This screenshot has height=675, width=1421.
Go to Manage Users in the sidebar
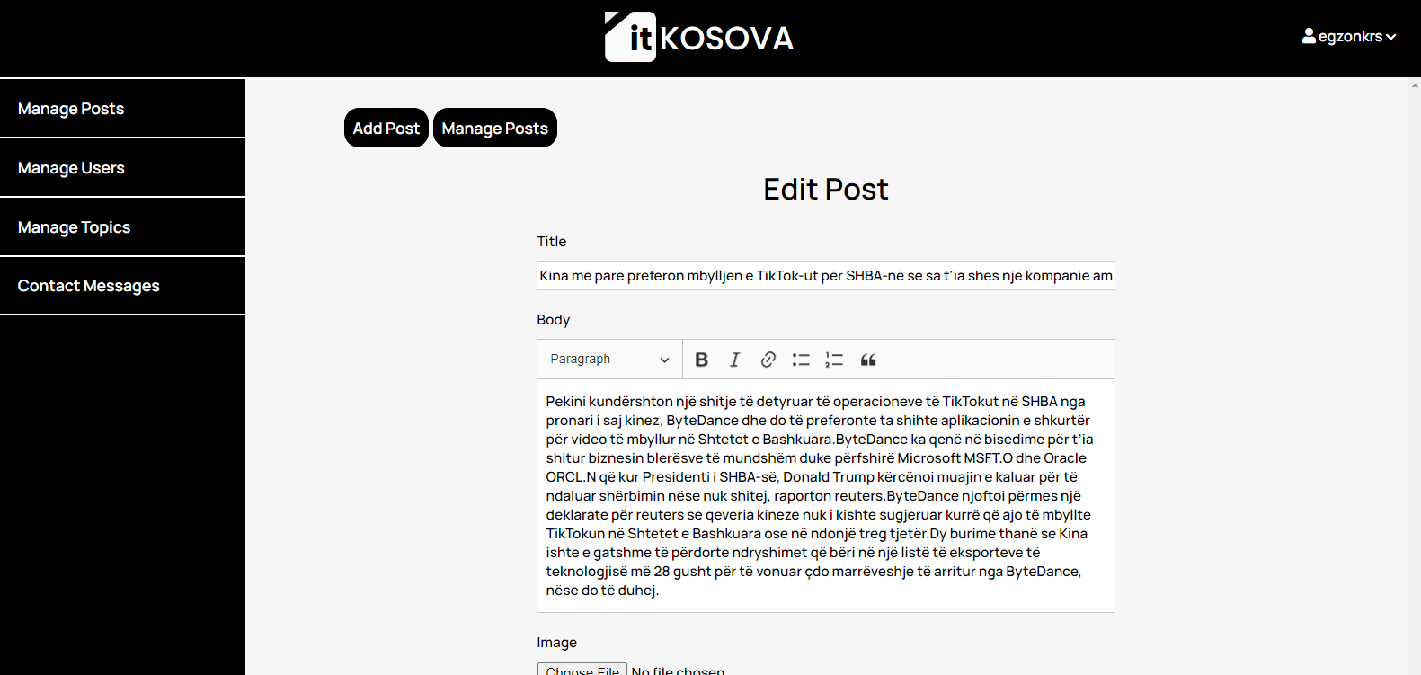point(122,168)
